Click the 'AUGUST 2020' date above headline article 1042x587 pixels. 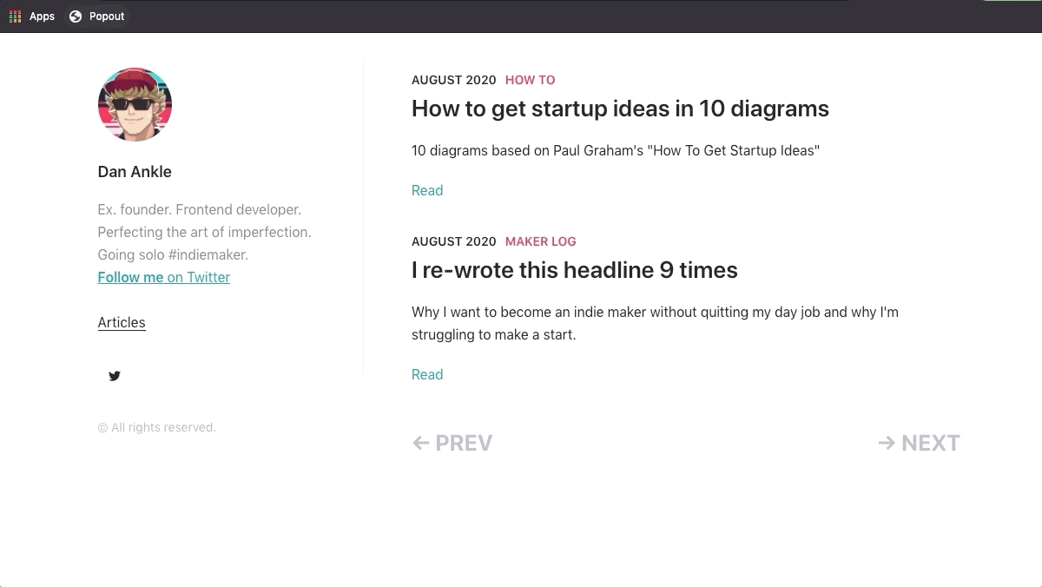(x=454, y=241)
